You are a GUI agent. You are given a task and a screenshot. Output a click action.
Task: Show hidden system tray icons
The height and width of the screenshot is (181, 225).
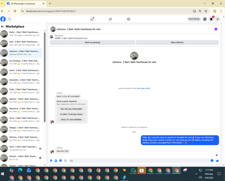(196, 174)
